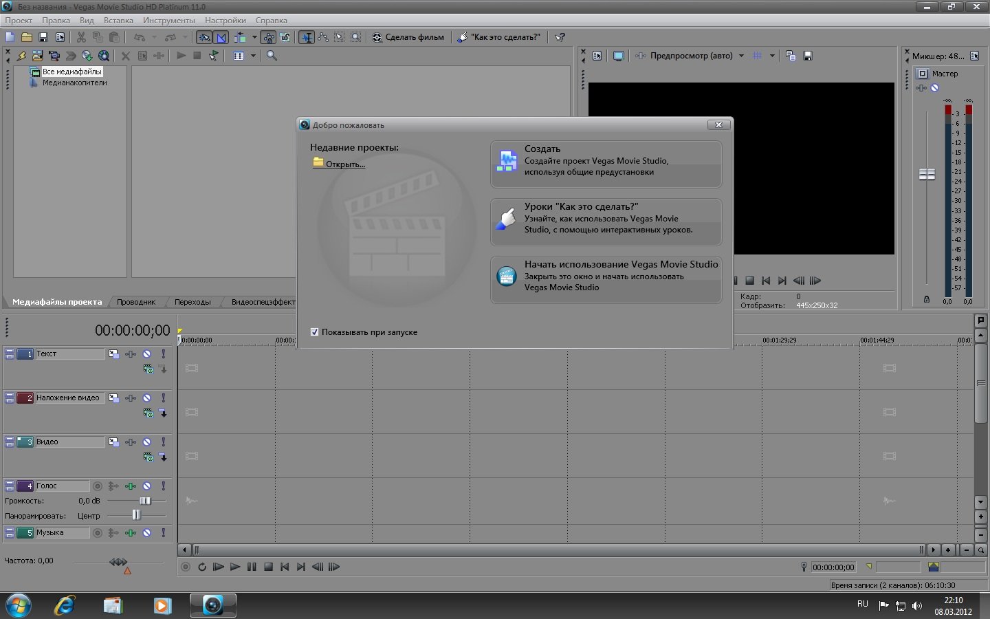This screenshot has width=990, height=619.
Task: Open the Предпросмотр (авто) quality dropdown
Action: (x=741, y=56)
